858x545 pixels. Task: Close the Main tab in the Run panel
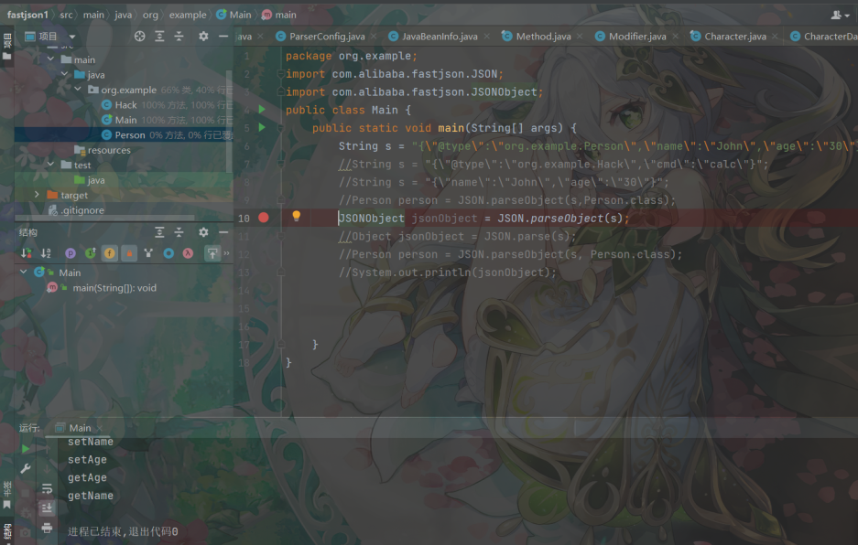100,428
